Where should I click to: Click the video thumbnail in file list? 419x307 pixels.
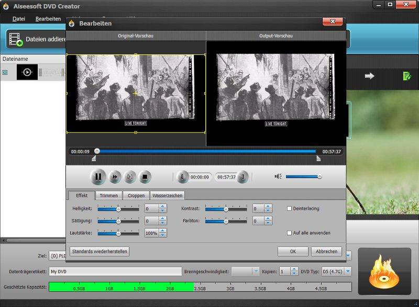(x=27, y=72)
